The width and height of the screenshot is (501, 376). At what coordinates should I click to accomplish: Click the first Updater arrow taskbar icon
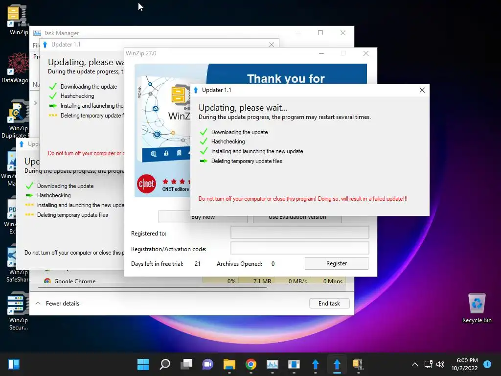coord(316,364)
